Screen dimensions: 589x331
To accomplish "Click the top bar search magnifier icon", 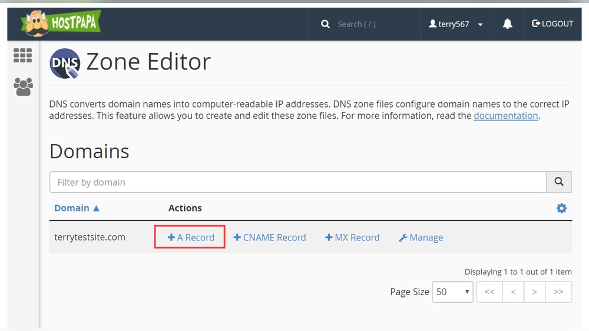I will (325, 24).
